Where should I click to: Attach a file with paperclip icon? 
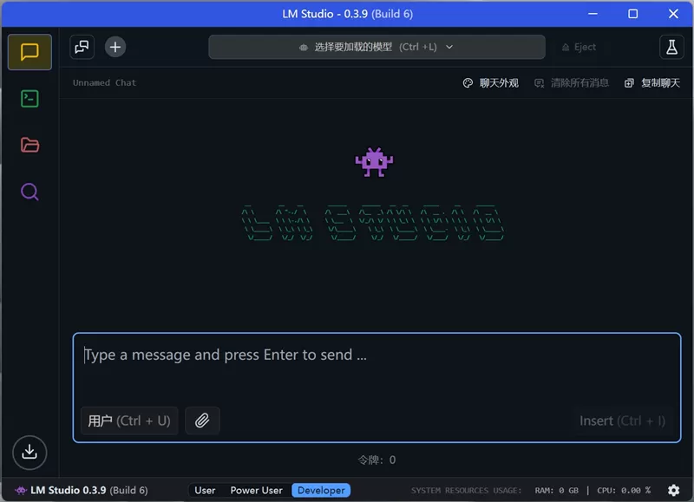[202, 421]
